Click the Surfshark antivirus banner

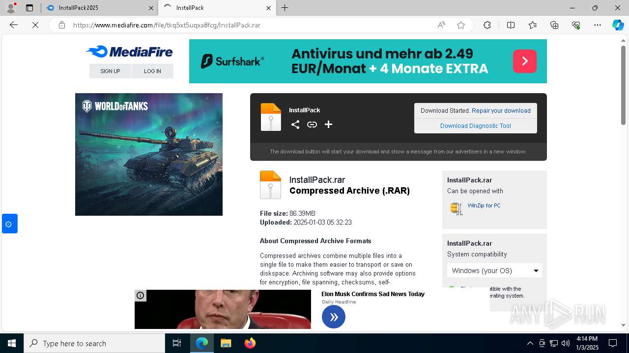[368, 61]
